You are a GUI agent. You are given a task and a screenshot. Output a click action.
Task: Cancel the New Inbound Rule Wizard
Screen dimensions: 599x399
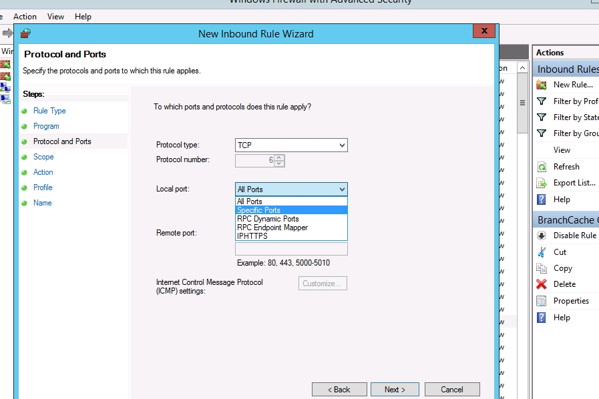[451, 390]
